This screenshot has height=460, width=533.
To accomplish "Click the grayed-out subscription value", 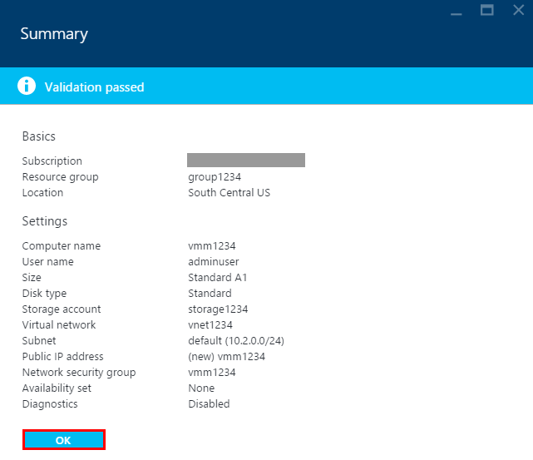I will click(246, 161).
